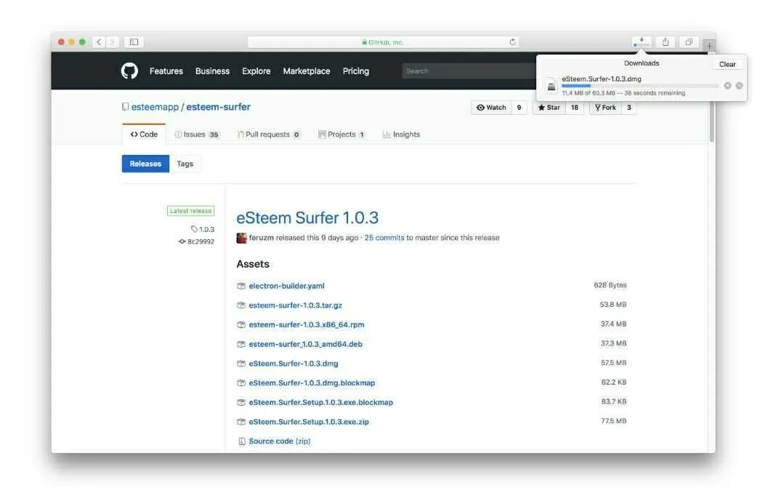Reveal the downloading file in Finder

[739, 86]
